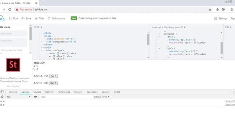The image size is (235, 132).
Task: Collapse the methods block fold arrow
Action: (159, 34)
